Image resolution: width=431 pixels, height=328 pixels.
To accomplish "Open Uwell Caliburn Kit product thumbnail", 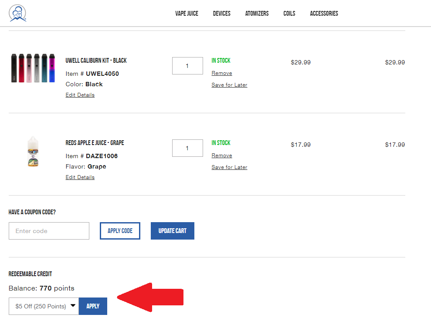I will [x=33, y=68].
